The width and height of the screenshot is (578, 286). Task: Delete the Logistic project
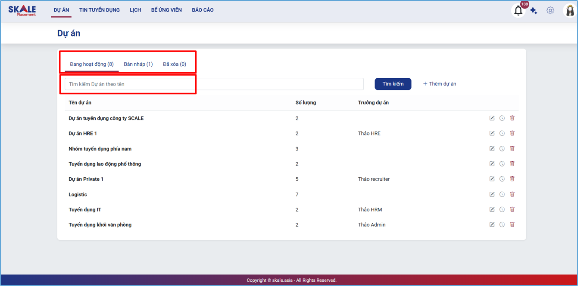[512, 194]
